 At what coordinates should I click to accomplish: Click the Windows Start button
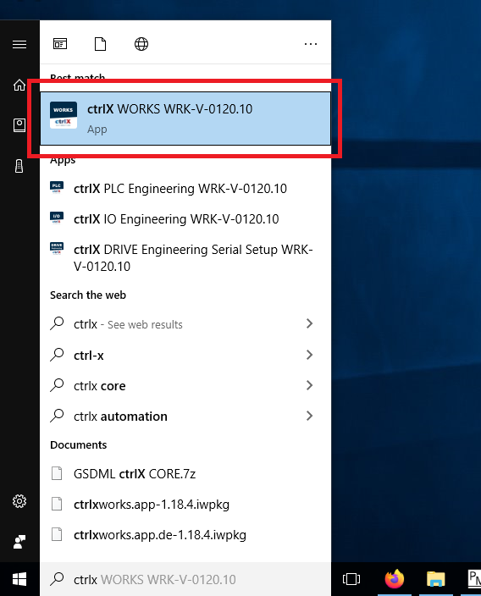coord(19,579)
